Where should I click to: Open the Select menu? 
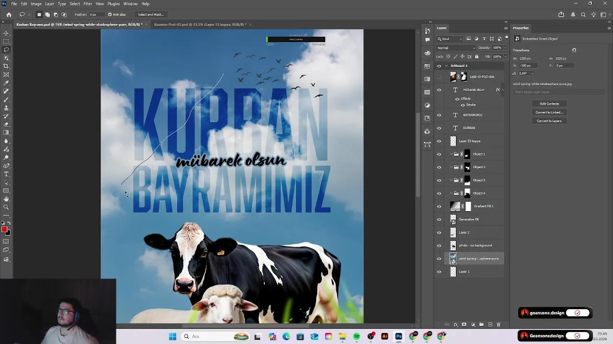click(x=75, y=4)
